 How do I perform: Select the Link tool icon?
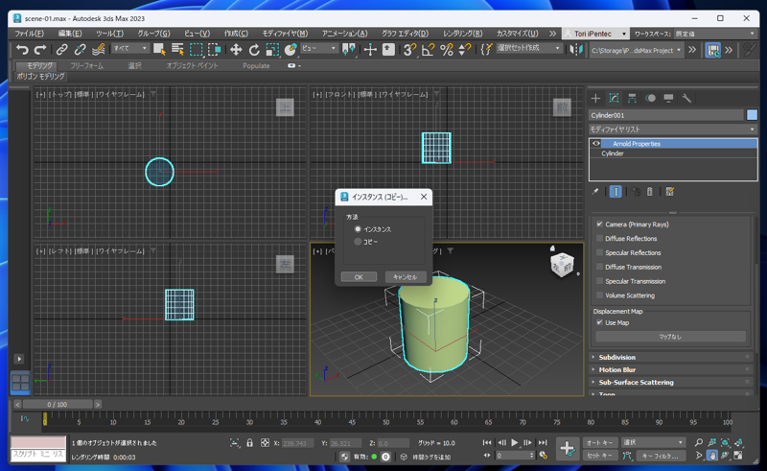(61, 50)
